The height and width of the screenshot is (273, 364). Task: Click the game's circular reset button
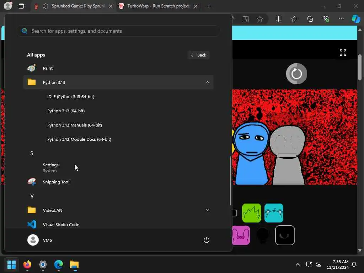[x=296, y=74]
